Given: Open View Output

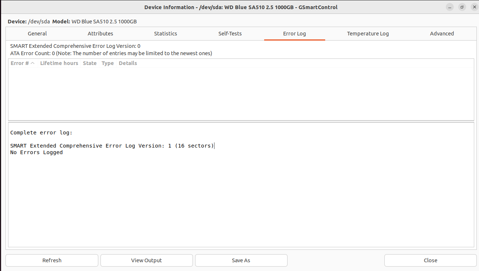Looking at the screenshot, I should click(x=147, y=260).
